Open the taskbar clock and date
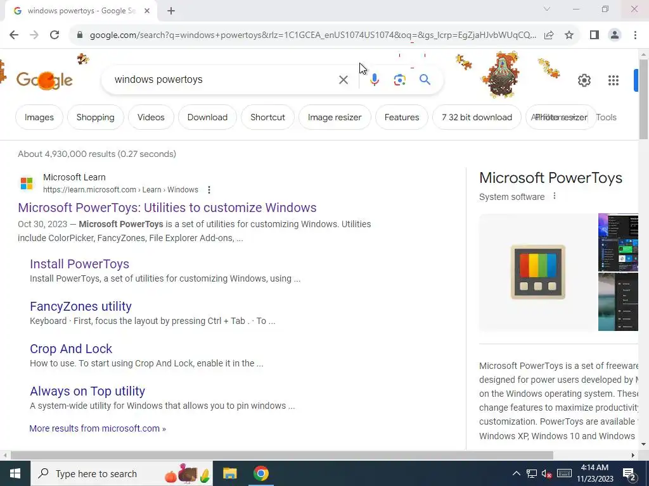Screen dimensions: 649x486 (594, 473)
